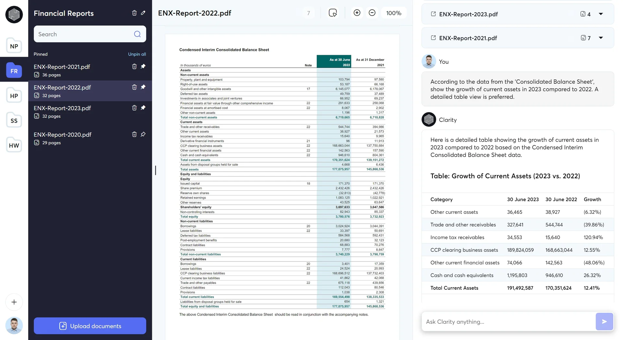Image resolution: width=623 pixels, height=340 pixels.
Task: Open ENX-Report-2023.pdf via external link icon
Action: [433, 14]
